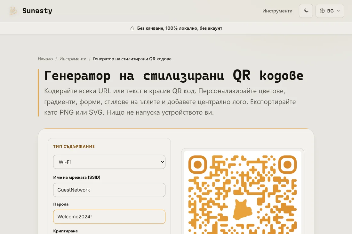Open the Инструменти navigation link

point(277,11)
